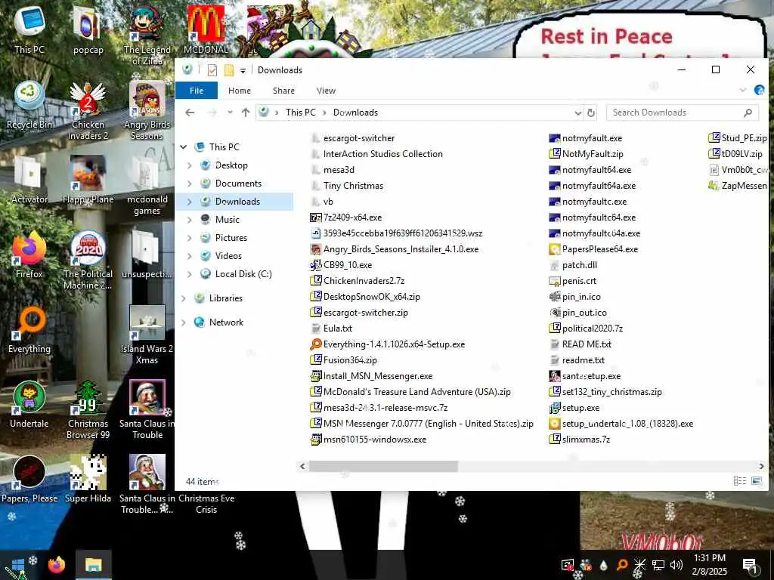Switch to the Share ribbon tab
The width and height of the screenshot is (774, 580).
(284, 91)
